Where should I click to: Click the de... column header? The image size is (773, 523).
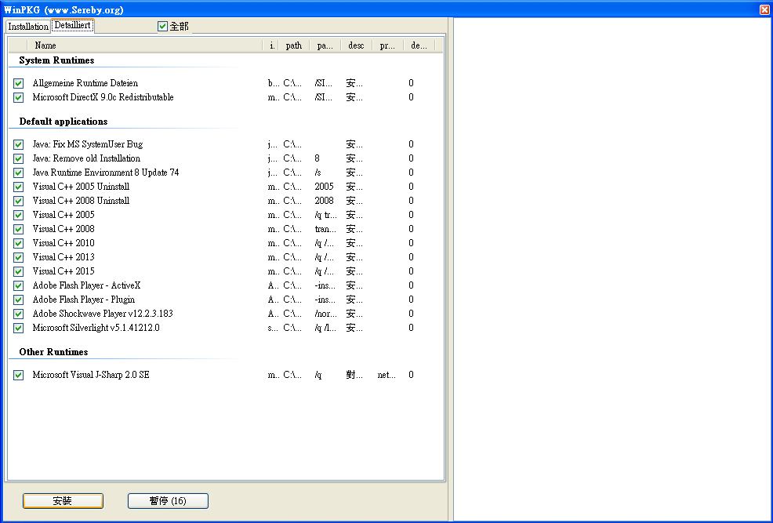point(419,45)
